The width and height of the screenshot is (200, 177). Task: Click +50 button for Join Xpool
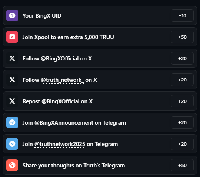[182, 37]
